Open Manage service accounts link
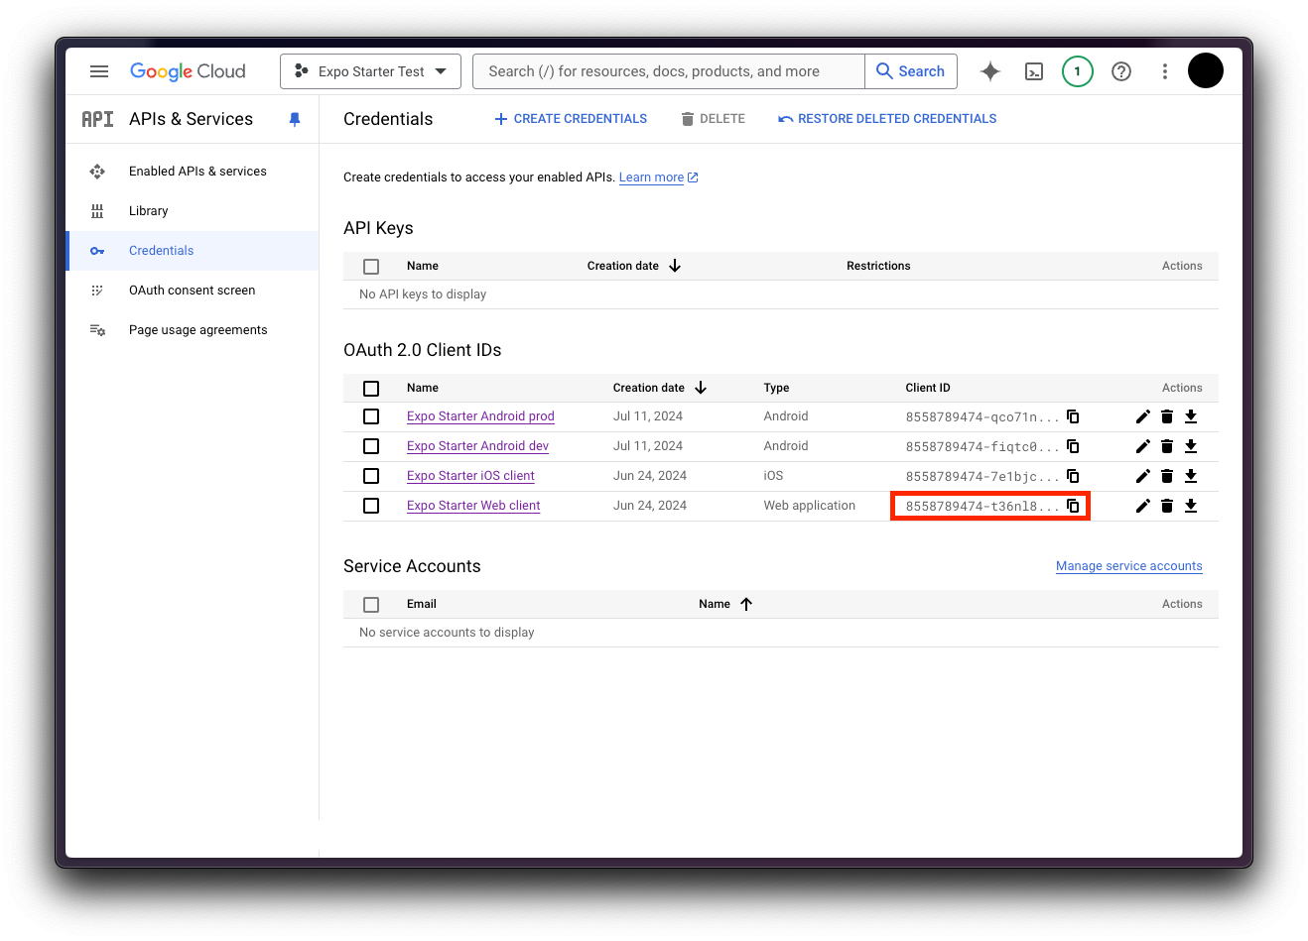The width and height of the screenshot is (1308, 941). [x=1129, y=566]
